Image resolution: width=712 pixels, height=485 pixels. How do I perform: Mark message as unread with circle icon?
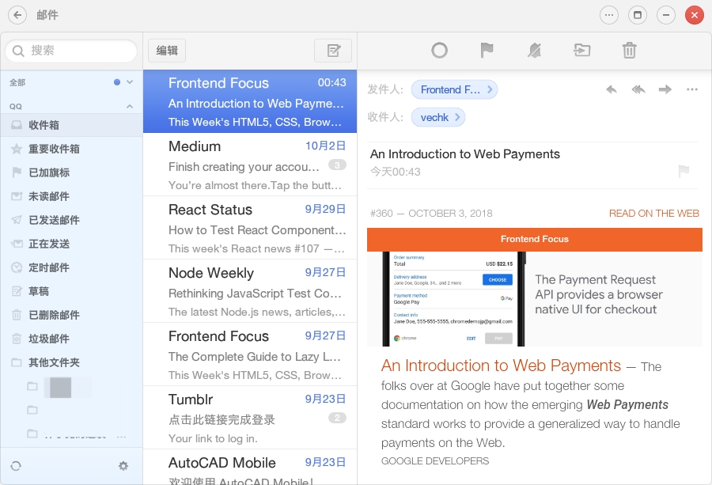pos(439,51)
